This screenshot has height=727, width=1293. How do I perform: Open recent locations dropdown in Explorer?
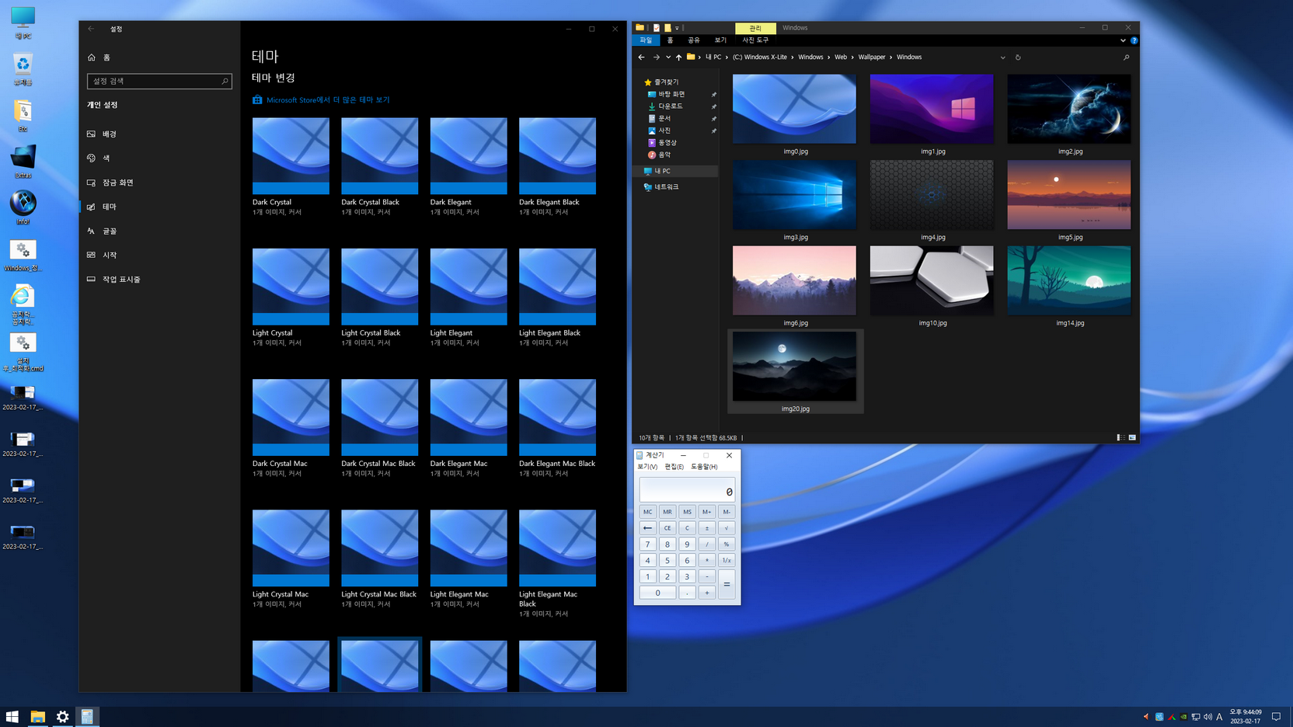point(668,57)
